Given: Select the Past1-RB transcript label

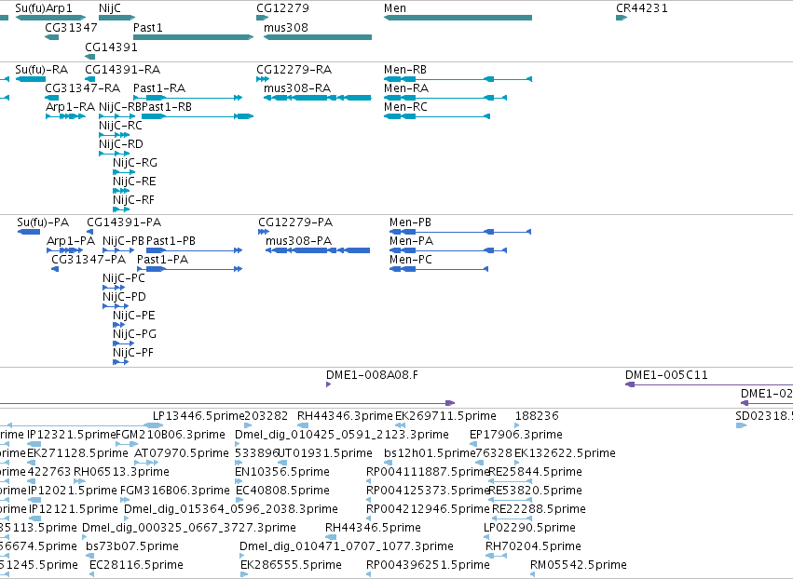Looking at the screenshot, I should 167,107.
